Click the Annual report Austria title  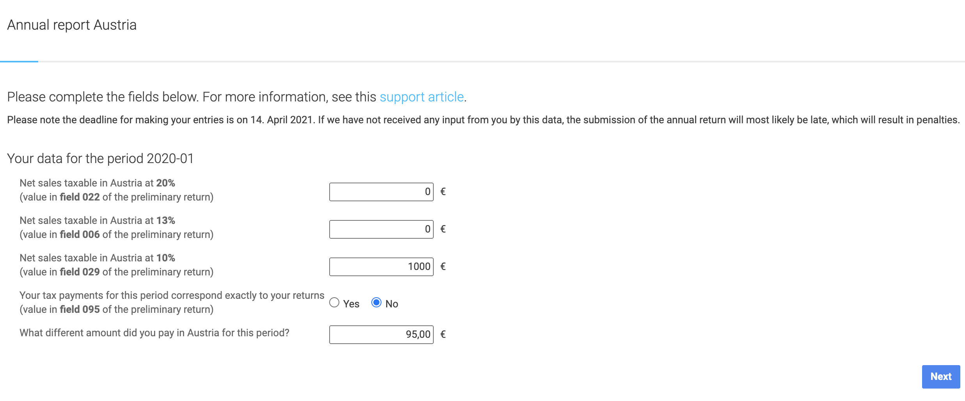click(72, 25)
